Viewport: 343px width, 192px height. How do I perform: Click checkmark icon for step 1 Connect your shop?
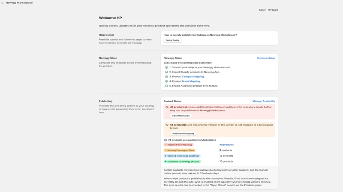166,67
